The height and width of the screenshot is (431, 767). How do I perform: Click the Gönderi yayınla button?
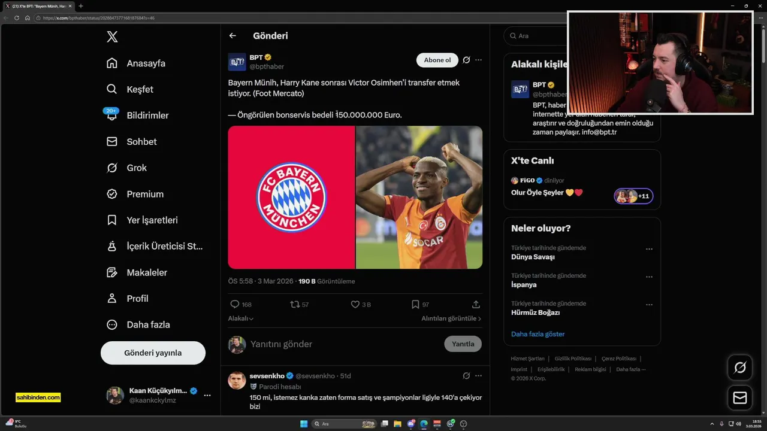[153, 353]
